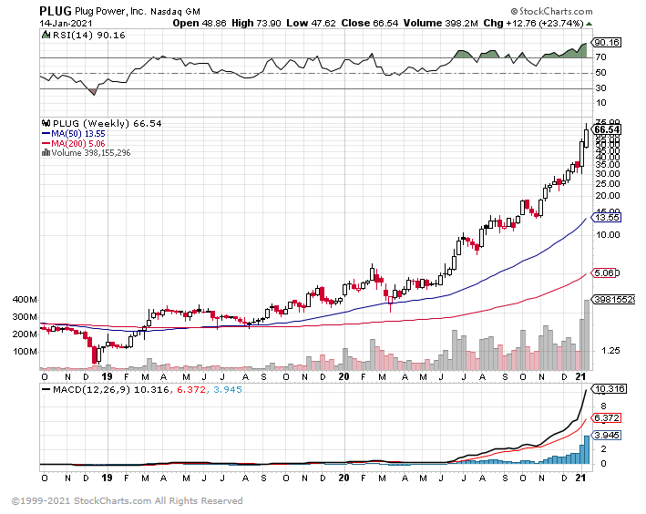This screenshot has width=646, height=514.
Task: Select the red MA(200) line swatch
Action: 46,143
